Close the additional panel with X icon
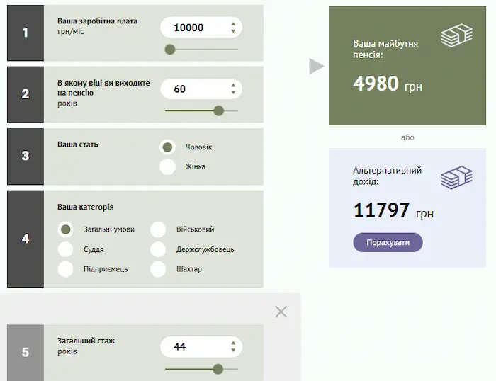The height and width of the screenshot is (381, 496). pos(281,312)
